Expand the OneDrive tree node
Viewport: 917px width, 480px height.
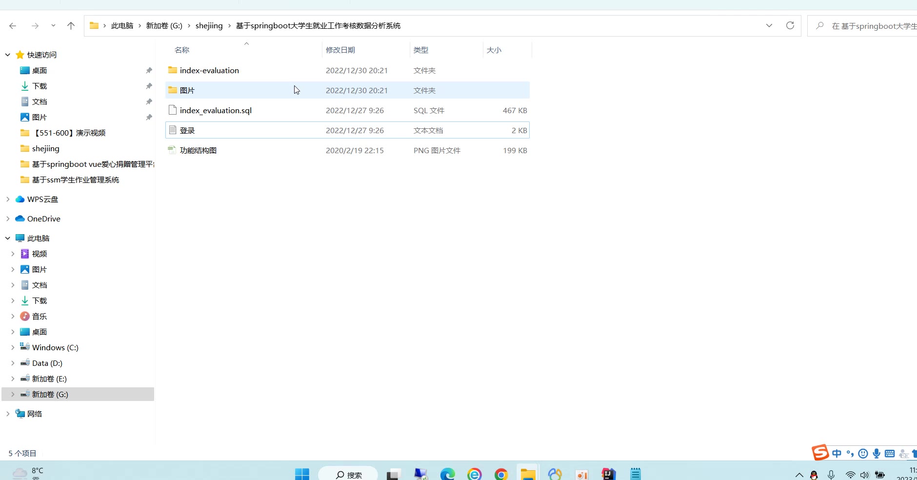click(x=8, y=219)
